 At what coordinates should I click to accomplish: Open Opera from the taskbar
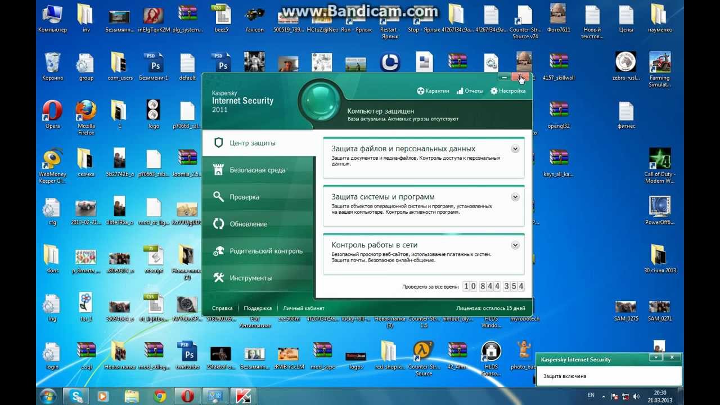(187, 396)
